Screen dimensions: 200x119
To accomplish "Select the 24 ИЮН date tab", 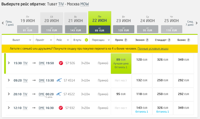I will [x=148, y=23].
